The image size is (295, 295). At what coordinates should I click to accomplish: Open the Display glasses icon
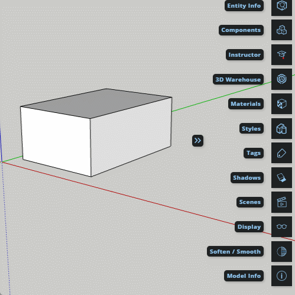tap(281, 226)
